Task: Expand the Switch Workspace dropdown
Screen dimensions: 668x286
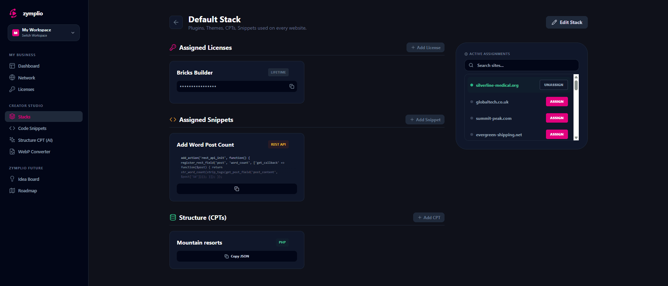Action: (x=73, y=32)
